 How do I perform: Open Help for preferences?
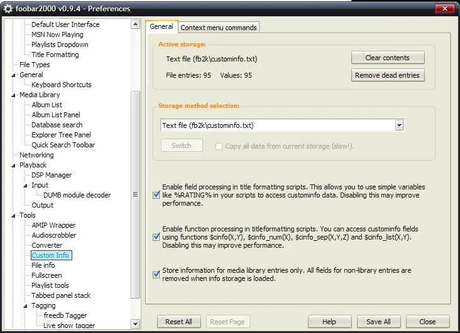coord(329,322)
